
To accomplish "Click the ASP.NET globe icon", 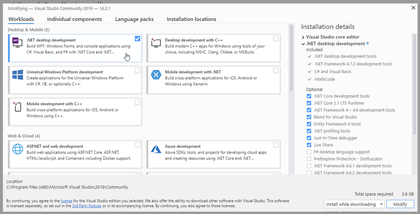I will [18, 149].
